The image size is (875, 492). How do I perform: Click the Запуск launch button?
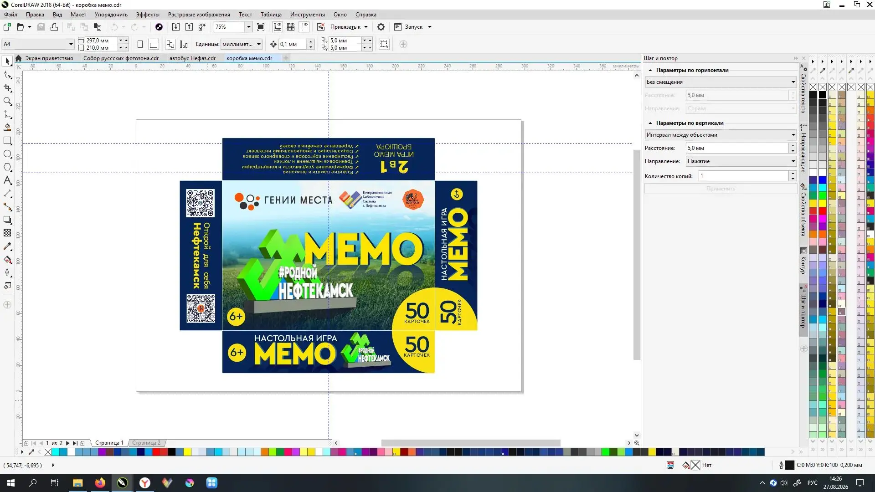(413, 27)
